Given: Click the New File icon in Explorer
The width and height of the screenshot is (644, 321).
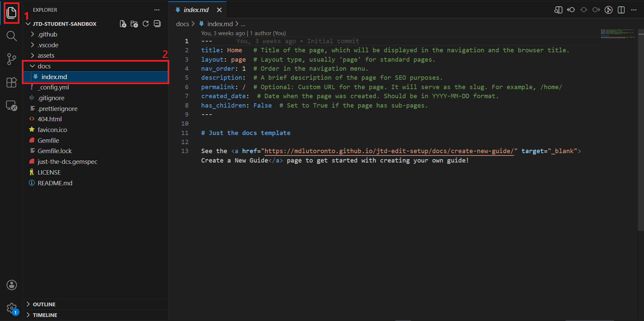Looking at the screenshot, I should 123,24.
